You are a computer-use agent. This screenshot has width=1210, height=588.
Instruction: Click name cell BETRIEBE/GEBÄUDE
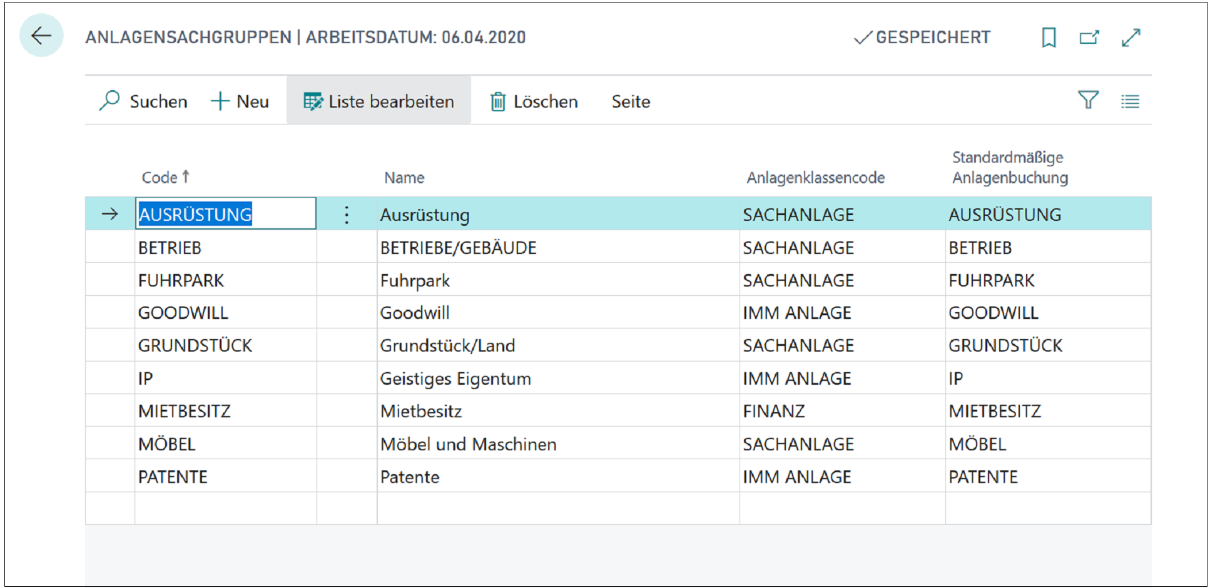pyautogui.click(x=558, y=247)
